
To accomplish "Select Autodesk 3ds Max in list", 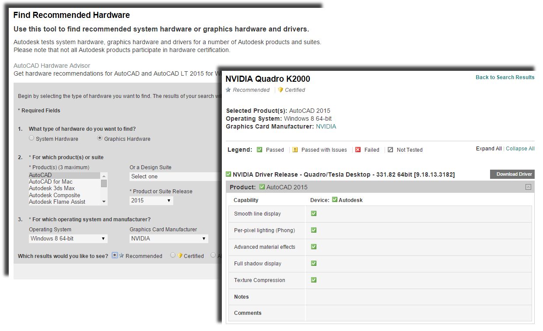I will (64, 188).
